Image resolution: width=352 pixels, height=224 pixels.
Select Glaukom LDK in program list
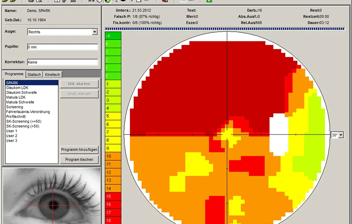(x=17, y=88)
